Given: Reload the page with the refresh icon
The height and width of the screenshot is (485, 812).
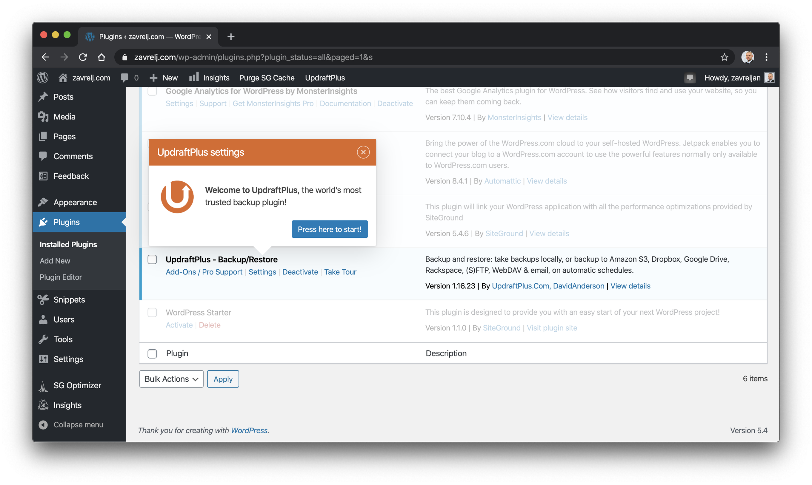Looking at the screenshot, I should (83, 57).
